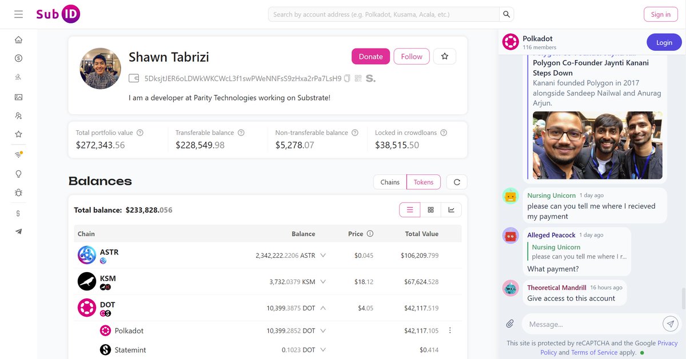
Task: Switch to the Tokens tab
Action: 424,182
